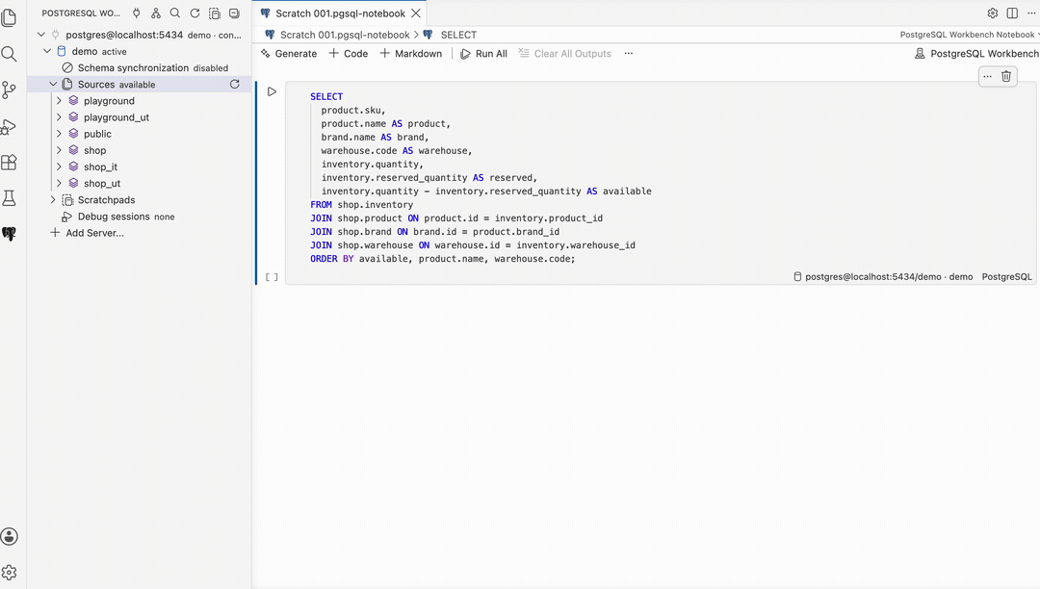Click Clear All Outputs

(x=565, y=54)
